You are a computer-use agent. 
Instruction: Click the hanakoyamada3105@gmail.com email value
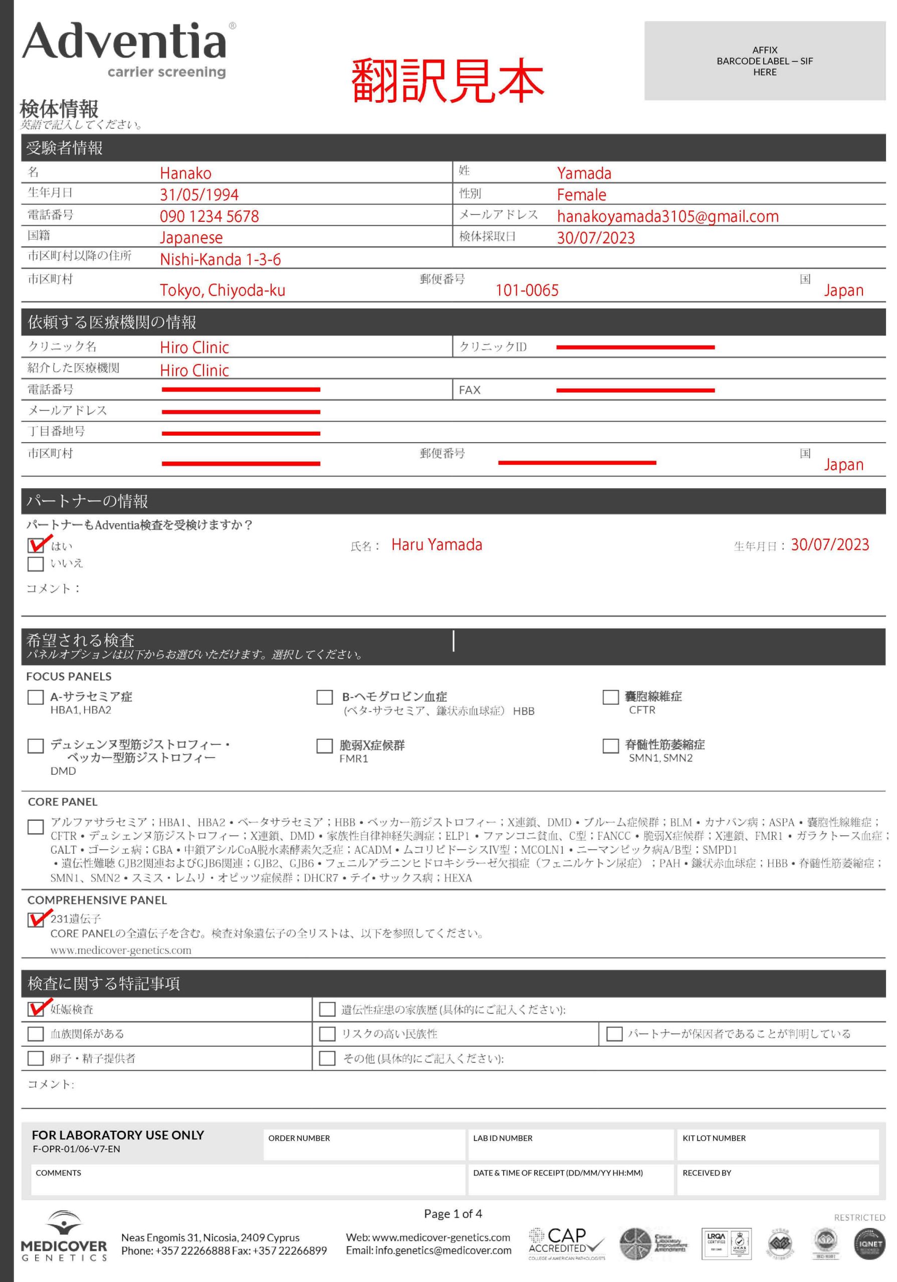668,216
